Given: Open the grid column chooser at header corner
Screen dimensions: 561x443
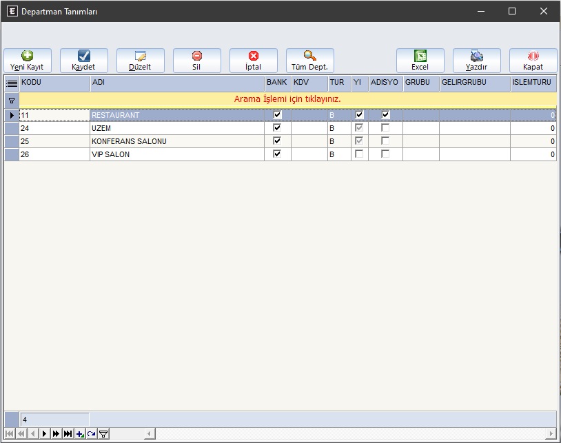Looking at the screenshot, I should [x=12, y=83].
